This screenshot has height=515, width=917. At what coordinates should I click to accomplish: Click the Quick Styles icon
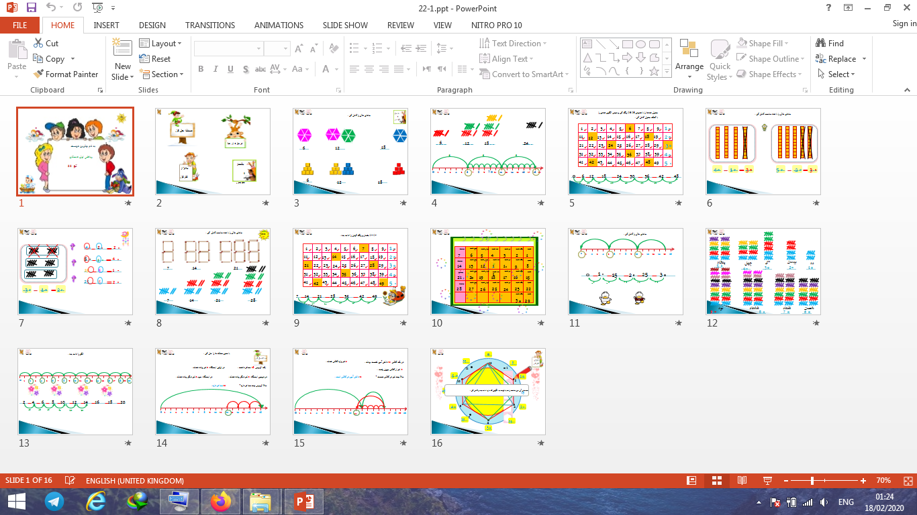720,50
